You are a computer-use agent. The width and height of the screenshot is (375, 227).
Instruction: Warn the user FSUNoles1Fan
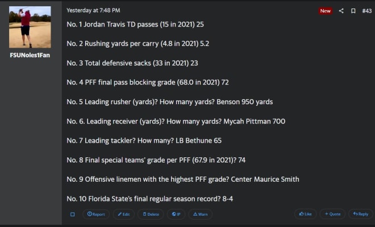point(201,214)
